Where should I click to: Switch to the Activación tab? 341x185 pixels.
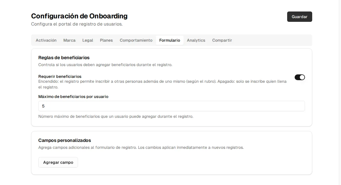pos(46,40)
